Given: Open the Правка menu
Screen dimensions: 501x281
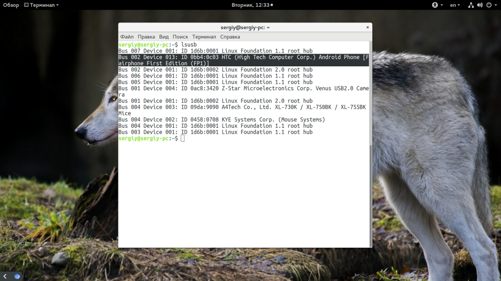Looking at the screenshot, I should [x=146, y=37].
